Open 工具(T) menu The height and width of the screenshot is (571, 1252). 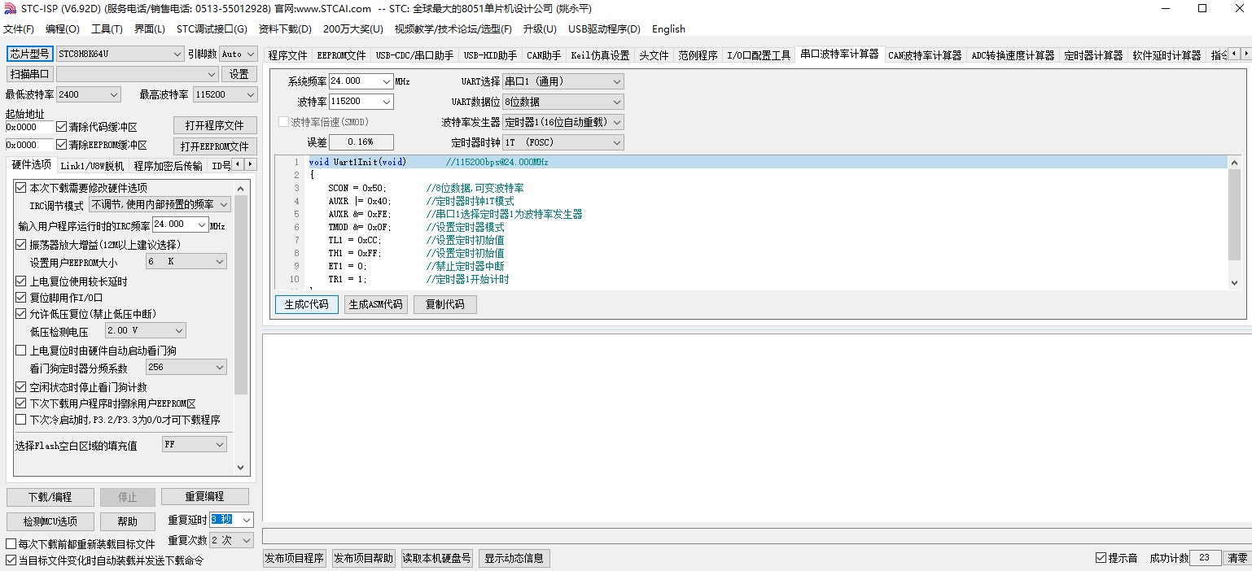[107, 29]
